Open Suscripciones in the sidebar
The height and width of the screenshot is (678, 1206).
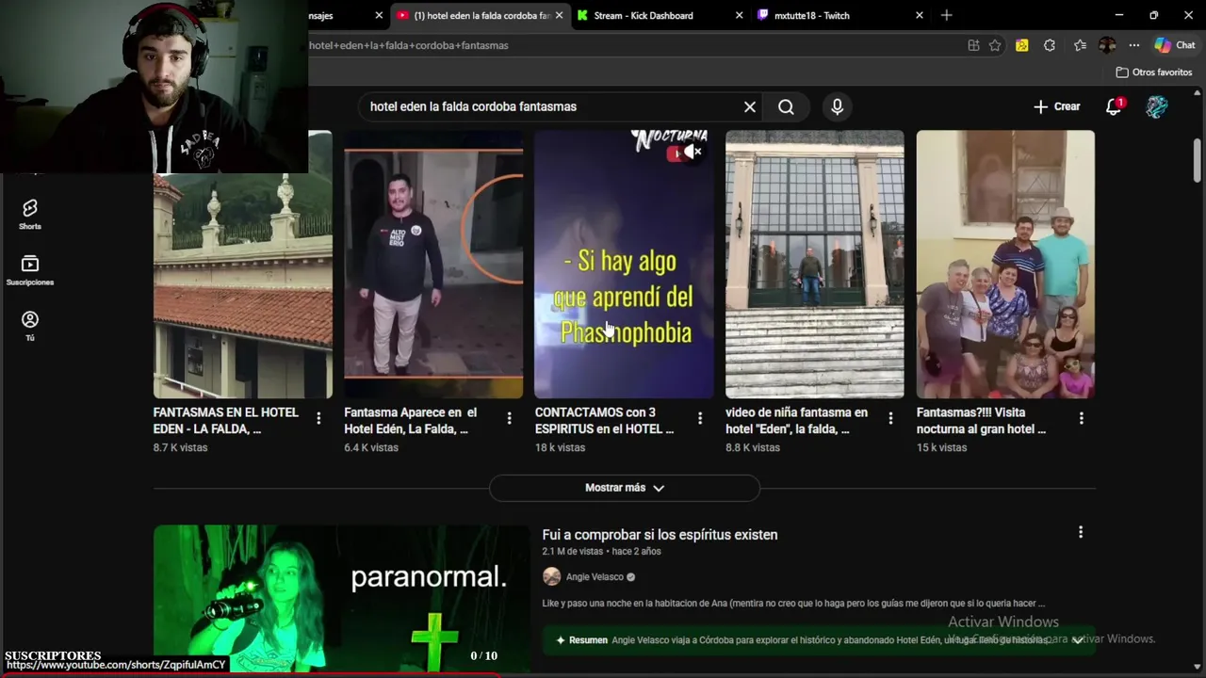(29, 270)
